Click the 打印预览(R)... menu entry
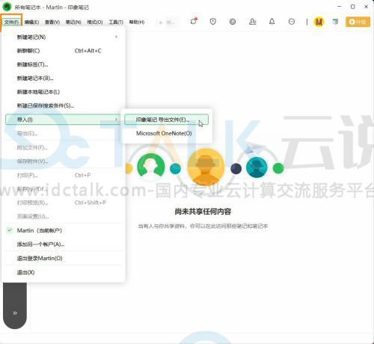Viewport: 374px width, 344px height. click(63, 203)
